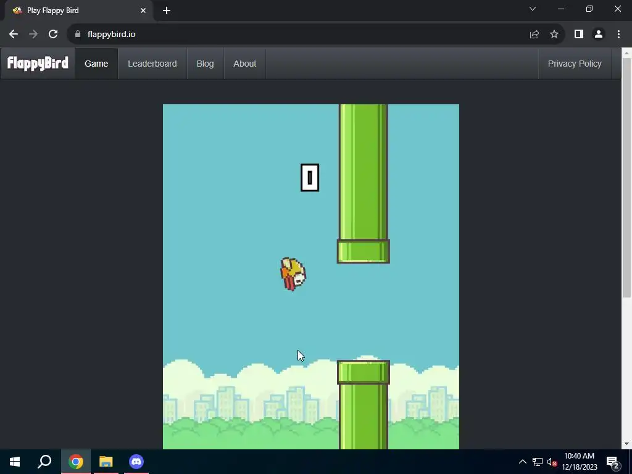Click the scrollbar up arrow

[x=626, y=52]
